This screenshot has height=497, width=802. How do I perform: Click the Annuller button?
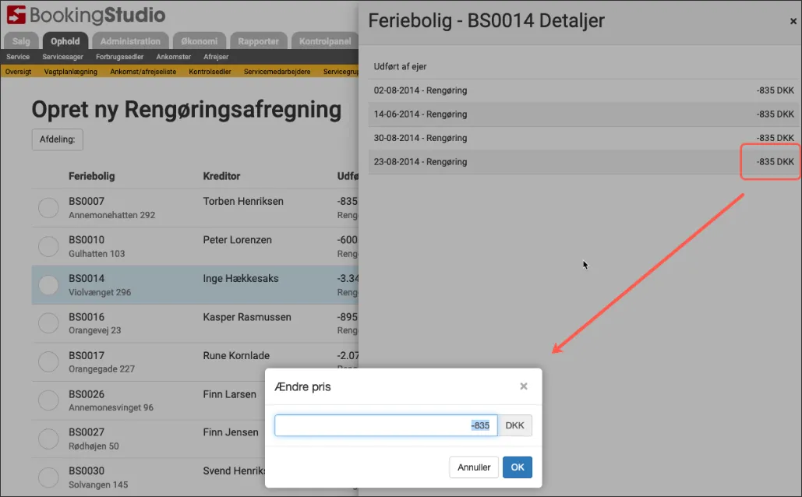[473, 467]
